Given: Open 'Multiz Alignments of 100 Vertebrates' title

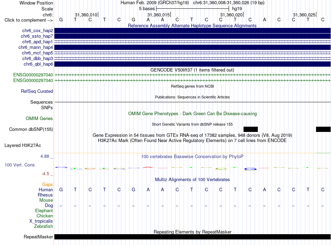Looking at the screenshot, I should tap(192, 180).
